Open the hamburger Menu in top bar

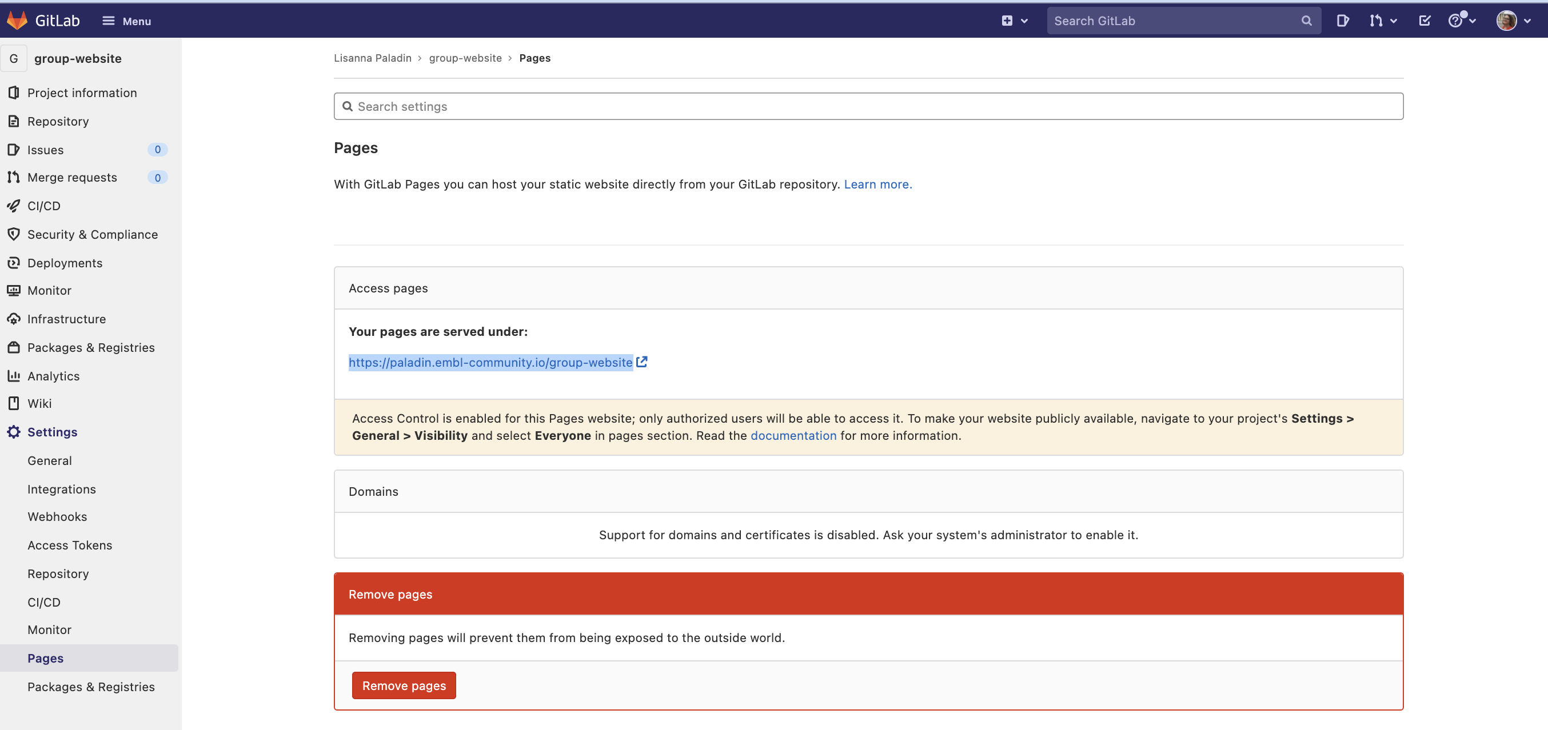[127, 21]
